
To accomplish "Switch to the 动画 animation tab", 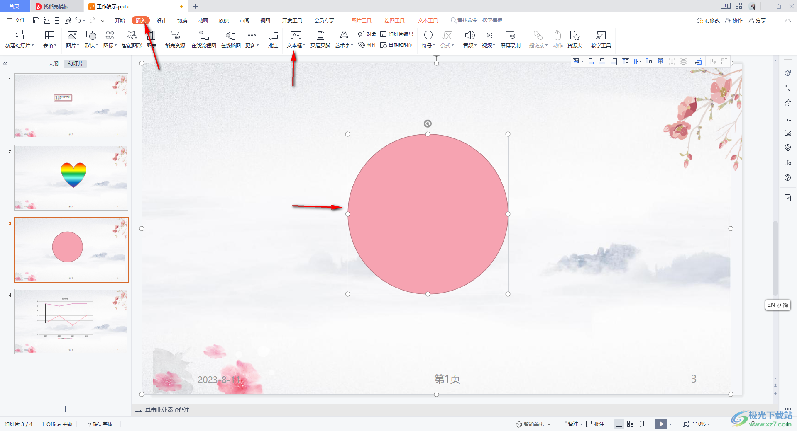I will coord(203,20).
